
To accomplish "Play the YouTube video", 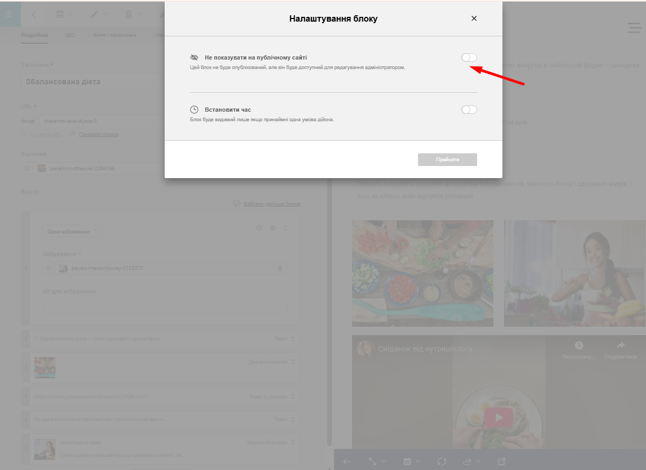I will [x=499, y=418].
